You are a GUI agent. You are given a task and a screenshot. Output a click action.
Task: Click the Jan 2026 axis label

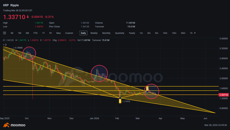[x=94, y=118]
